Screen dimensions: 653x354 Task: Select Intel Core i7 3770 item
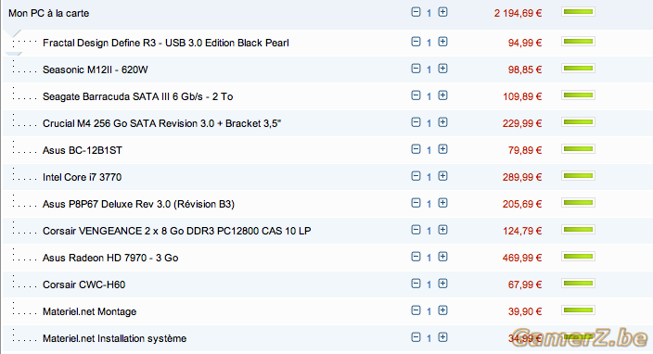click(x=82, y=177)
